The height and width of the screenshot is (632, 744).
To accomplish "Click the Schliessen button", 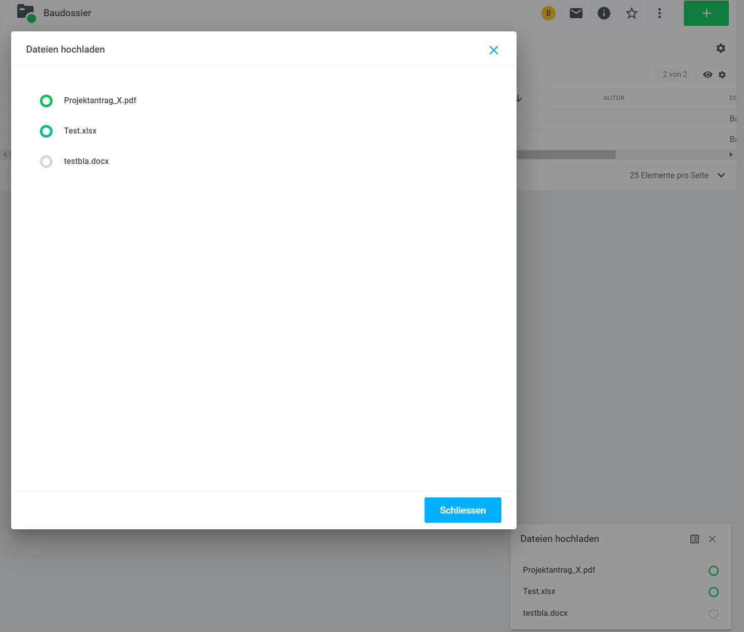I will pos(462,510).
